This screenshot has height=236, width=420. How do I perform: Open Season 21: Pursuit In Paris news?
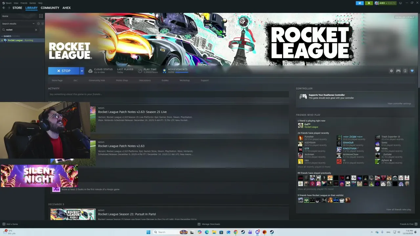click(x=127, y=214)
